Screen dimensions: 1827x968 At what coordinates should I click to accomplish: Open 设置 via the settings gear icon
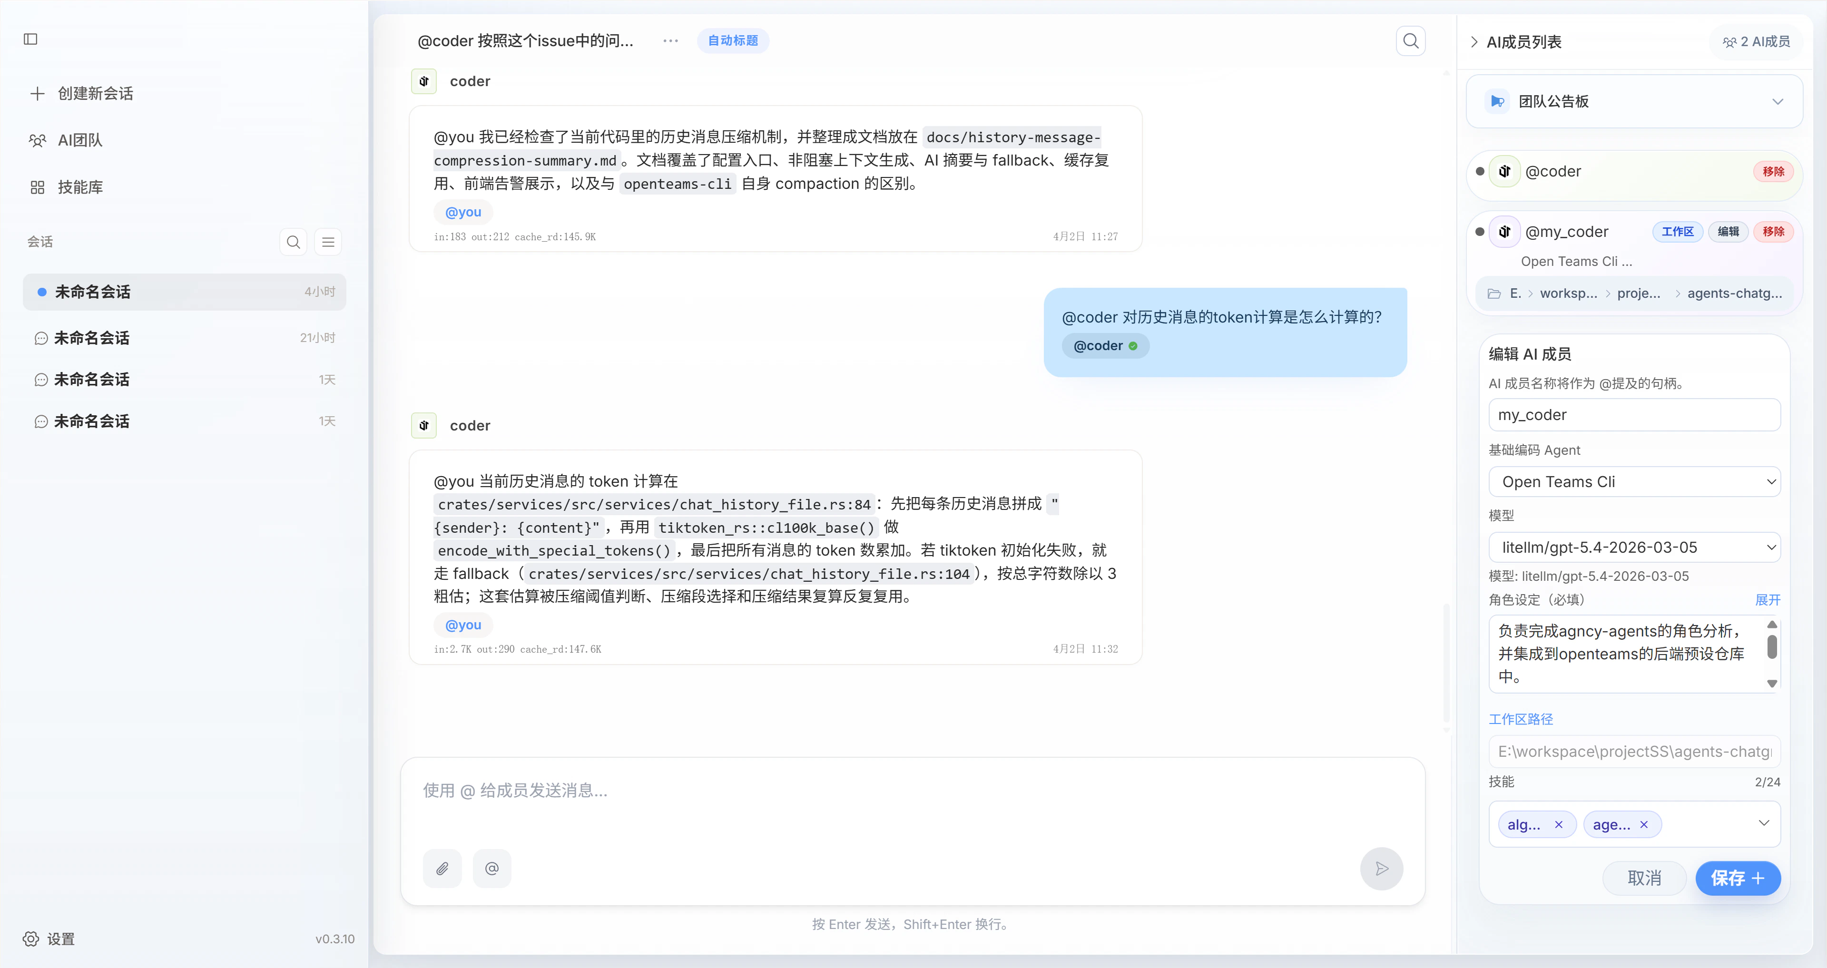click(x=30, y=938)
